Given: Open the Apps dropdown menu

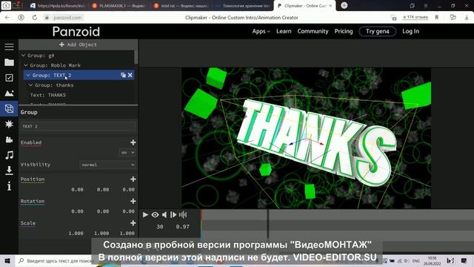Looking at the screenshot, I should coord(261,31).
